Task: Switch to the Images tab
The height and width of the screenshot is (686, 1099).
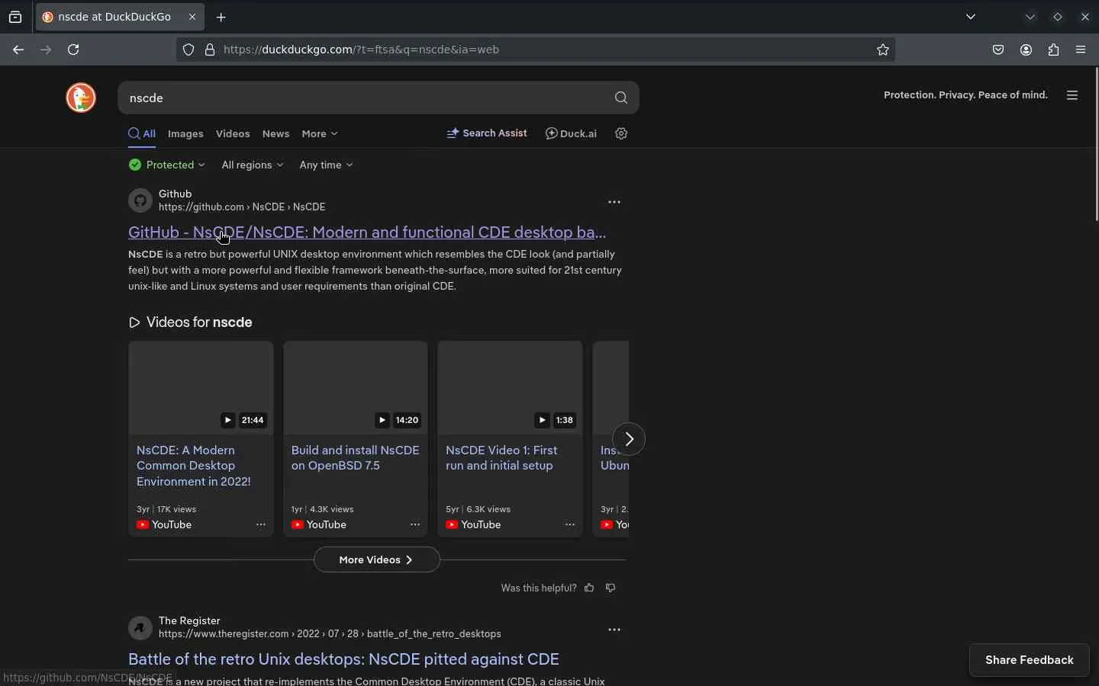Action: point(185,134)
